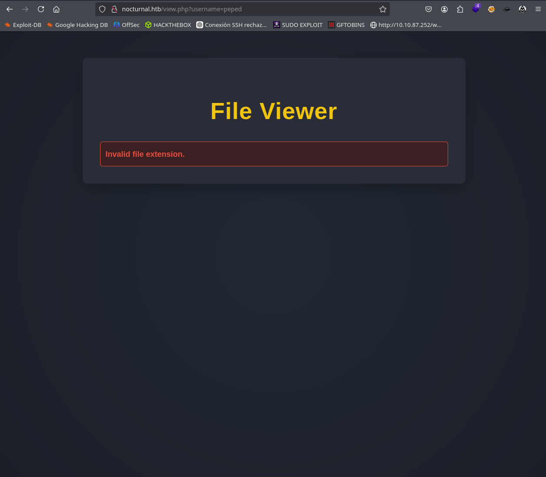Viewport: 546px width, 477px height.
Task: Open the Extensions puzzle icon
Action: point(460,9)
